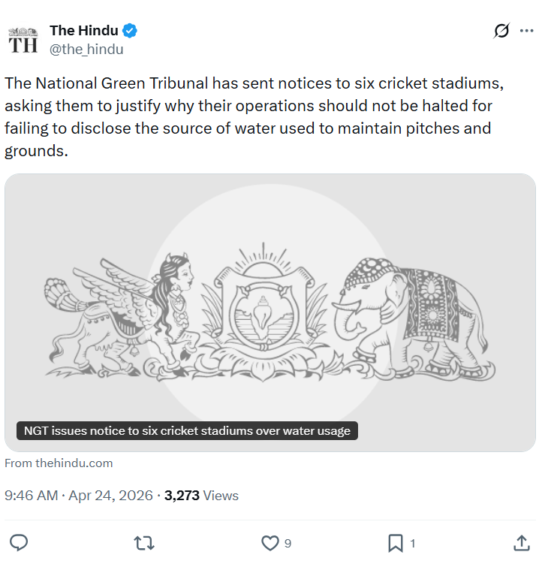The image size is (545, 561).
Task: Open the @the_hindu handle link
Action: pyautogui.click(x=86, y=50)
